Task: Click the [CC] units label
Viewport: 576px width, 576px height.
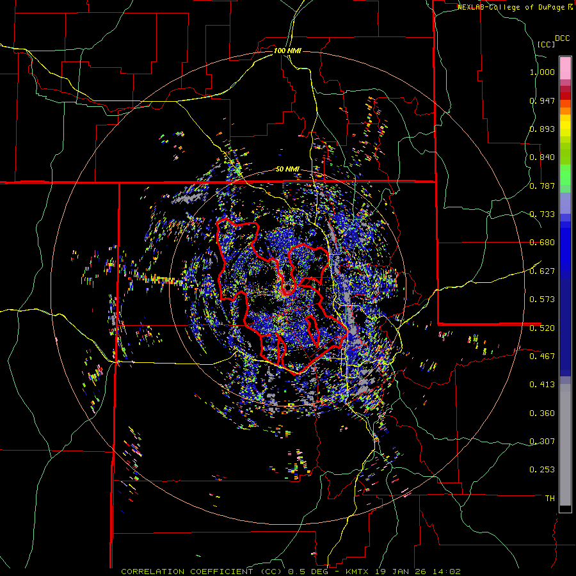Action: pos(546,44)
